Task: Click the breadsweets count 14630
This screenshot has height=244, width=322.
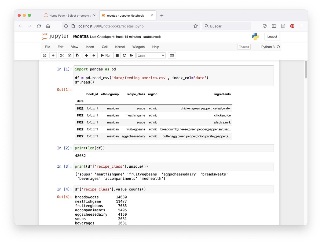Action: (121, 197)
